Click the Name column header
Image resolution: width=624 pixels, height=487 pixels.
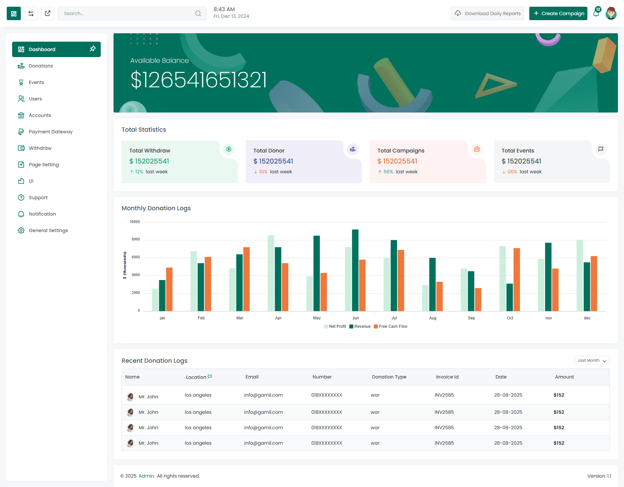pyautogui.click(x=132, y=377)
